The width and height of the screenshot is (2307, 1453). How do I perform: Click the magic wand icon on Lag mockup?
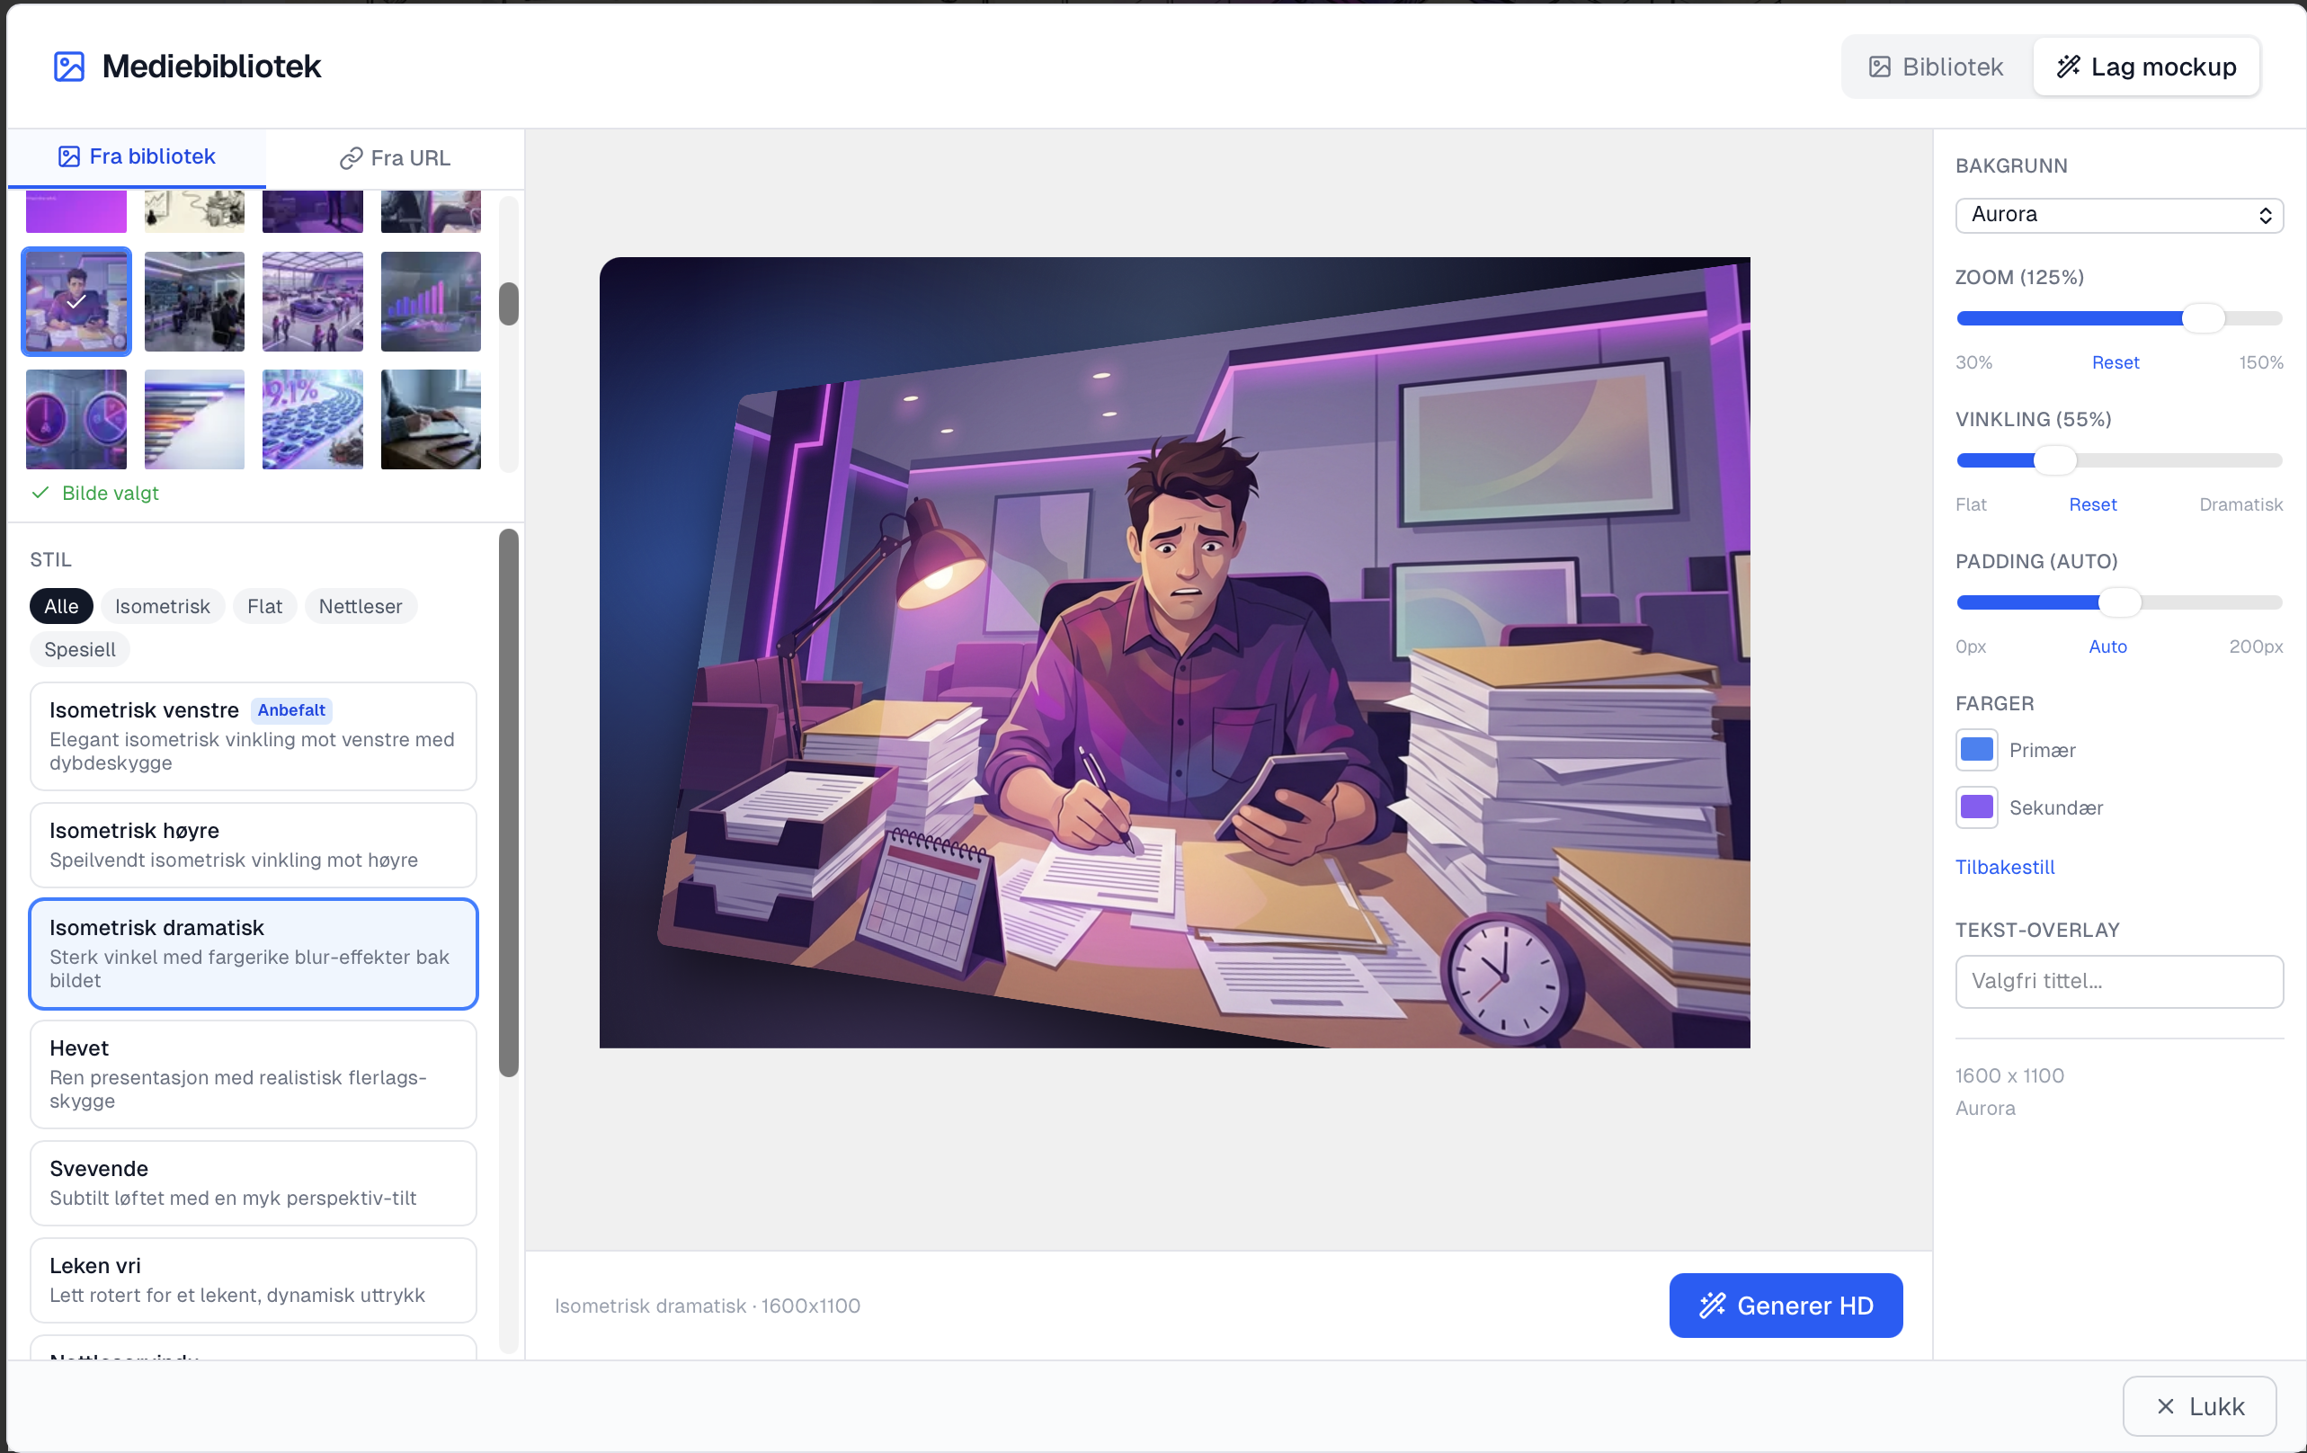click(x=2069, y=67)
